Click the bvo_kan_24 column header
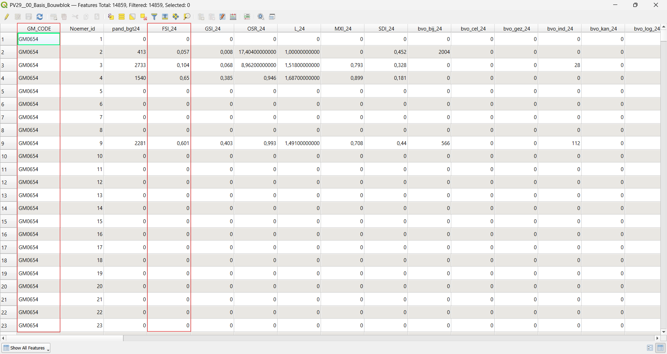667x354 pixels. (x=603, y=28)
